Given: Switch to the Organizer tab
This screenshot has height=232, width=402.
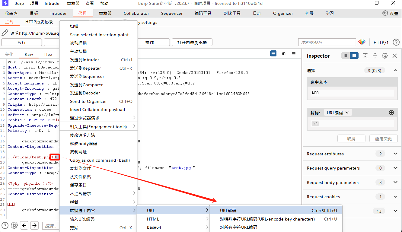Looking at the screenshot, I should 283,13.
